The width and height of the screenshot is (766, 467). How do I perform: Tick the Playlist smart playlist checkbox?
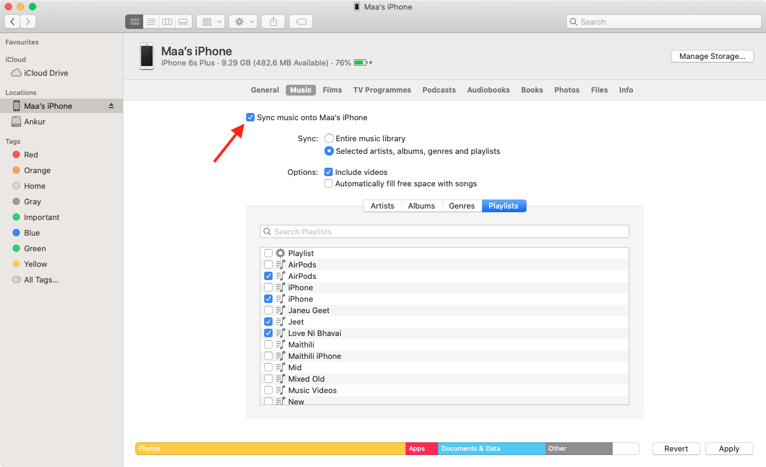268,253
